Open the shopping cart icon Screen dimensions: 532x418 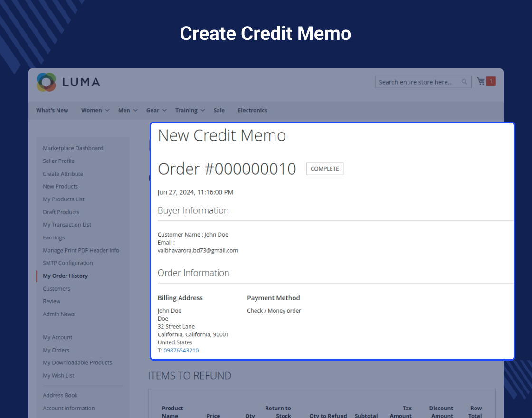coord(481,81)
